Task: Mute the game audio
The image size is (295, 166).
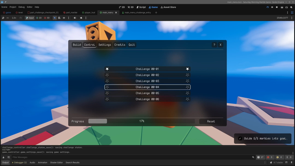Action: point(75,18)
